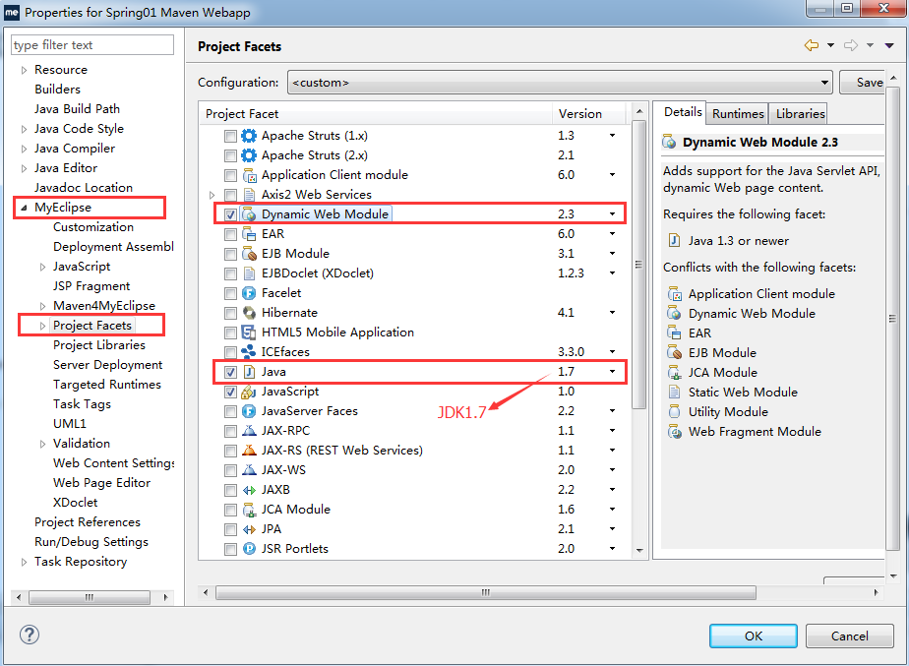
Task: Open the Java version 1.7 dropdown
Action: point(612,372)
